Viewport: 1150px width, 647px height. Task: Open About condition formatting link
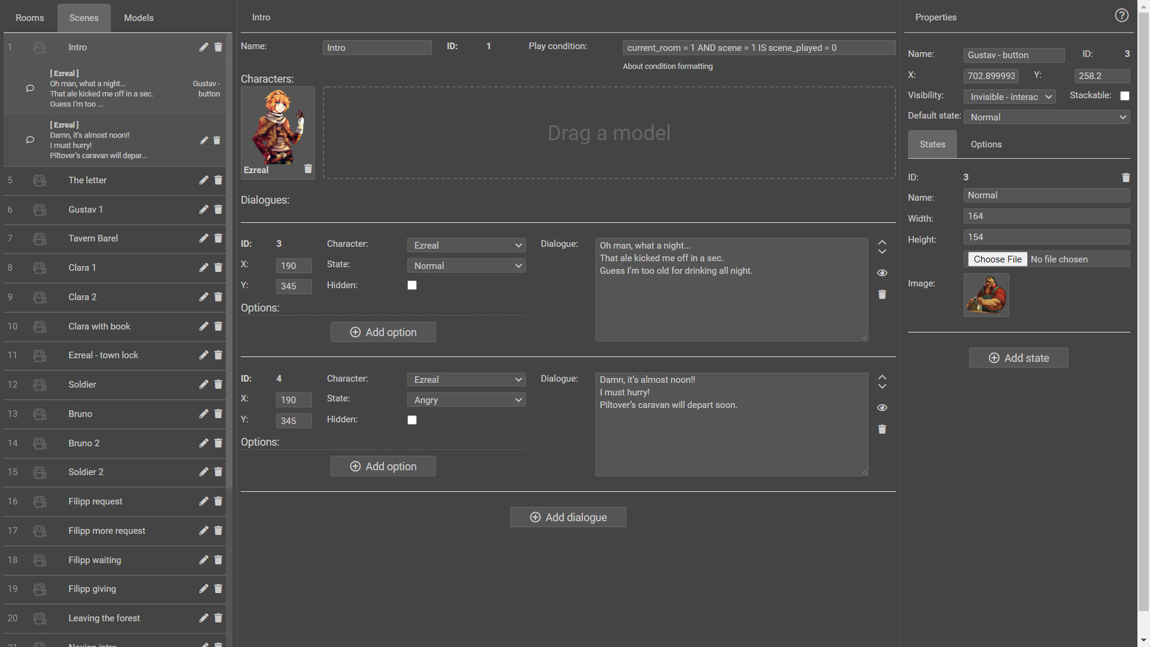coord(667,66)
